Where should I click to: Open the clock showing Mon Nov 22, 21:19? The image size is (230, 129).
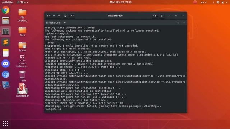tap(121, 2)
